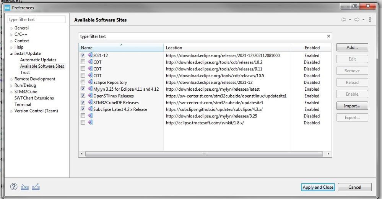Click the site icon of CDT 10.2 row
The width and height of the screenshot is (382, 199).
(x=90, y=62)
